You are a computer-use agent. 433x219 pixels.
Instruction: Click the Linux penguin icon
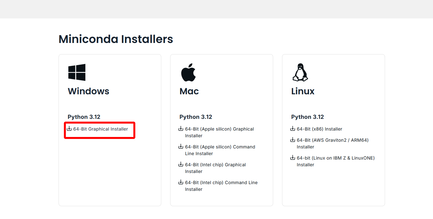tap(300, 72)
